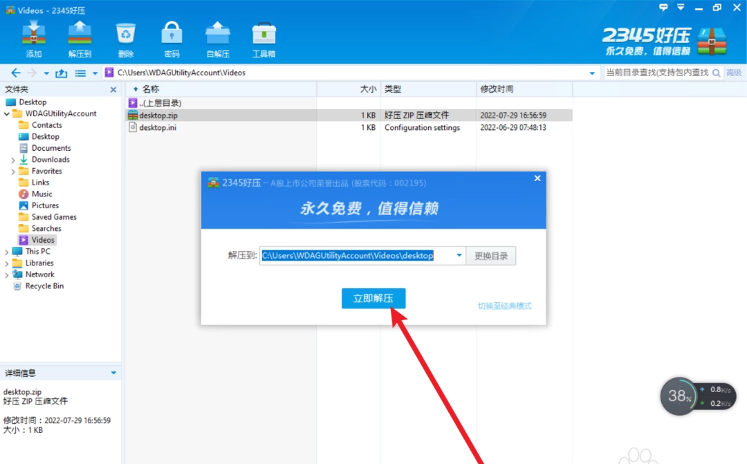
Task: Click the 立即解压 extract now button
Action: (373, 298)
